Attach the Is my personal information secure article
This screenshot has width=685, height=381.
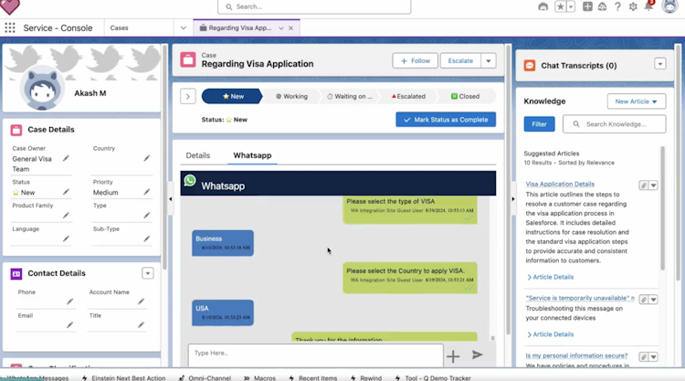644,357
